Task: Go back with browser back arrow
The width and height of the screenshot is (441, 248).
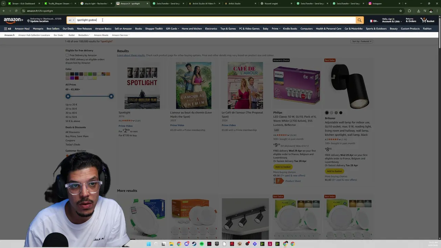Action: [x=4, y=11]
